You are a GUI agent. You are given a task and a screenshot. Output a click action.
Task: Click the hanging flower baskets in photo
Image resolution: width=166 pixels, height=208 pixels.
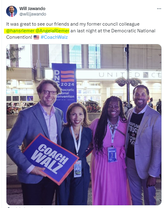pyautogui.click(x=128, y=81)
